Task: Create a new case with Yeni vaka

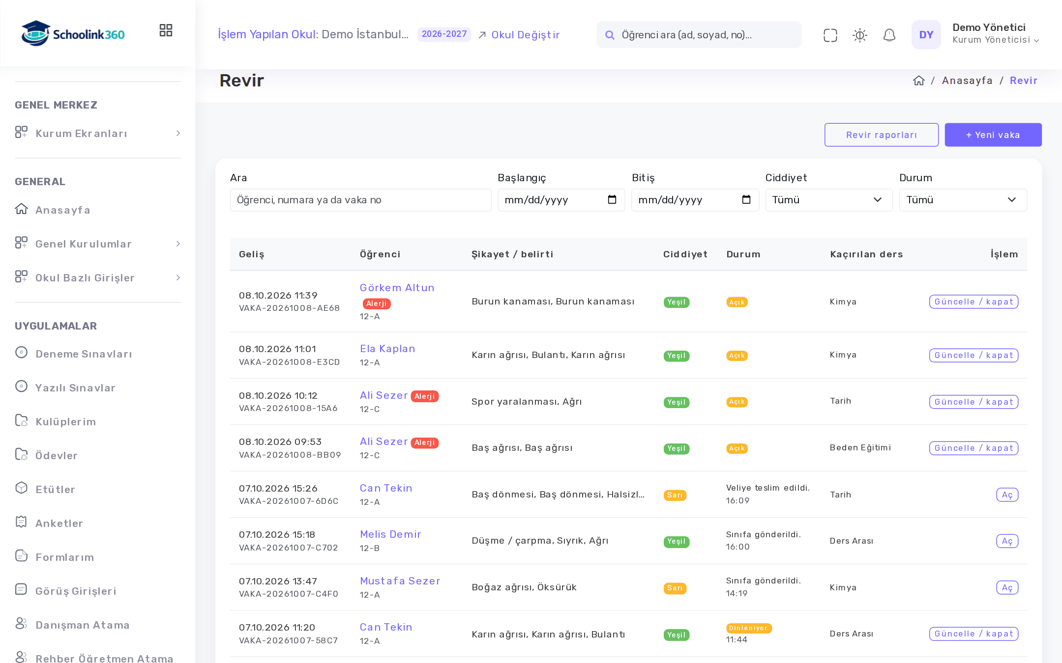Action: [993, 135]
